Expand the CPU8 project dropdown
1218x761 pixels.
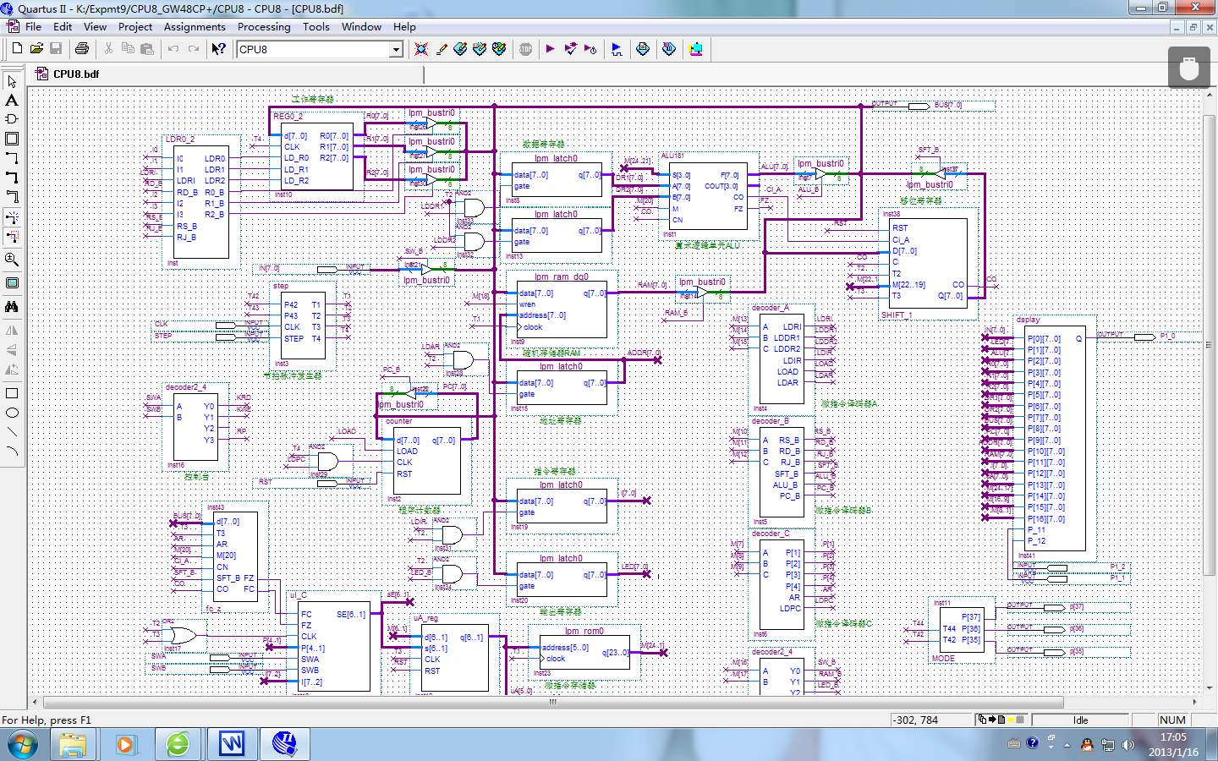click(395, 50)
